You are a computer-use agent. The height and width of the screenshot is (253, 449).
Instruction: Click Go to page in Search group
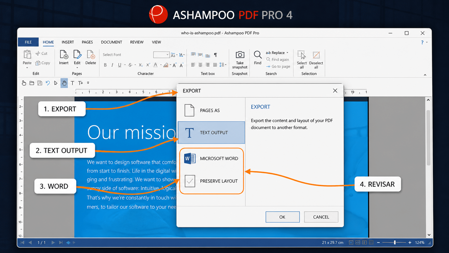278,66
